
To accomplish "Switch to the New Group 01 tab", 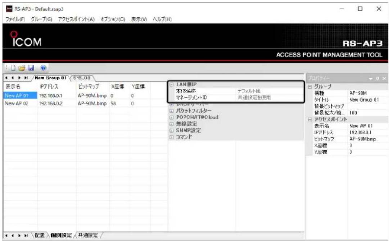I will pos(51,78).
